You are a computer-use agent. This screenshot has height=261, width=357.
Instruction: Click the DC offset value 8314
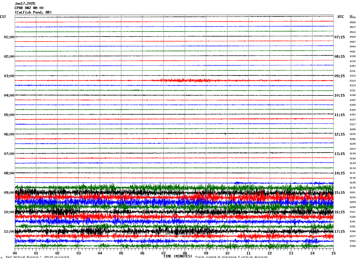pos(353,81)
